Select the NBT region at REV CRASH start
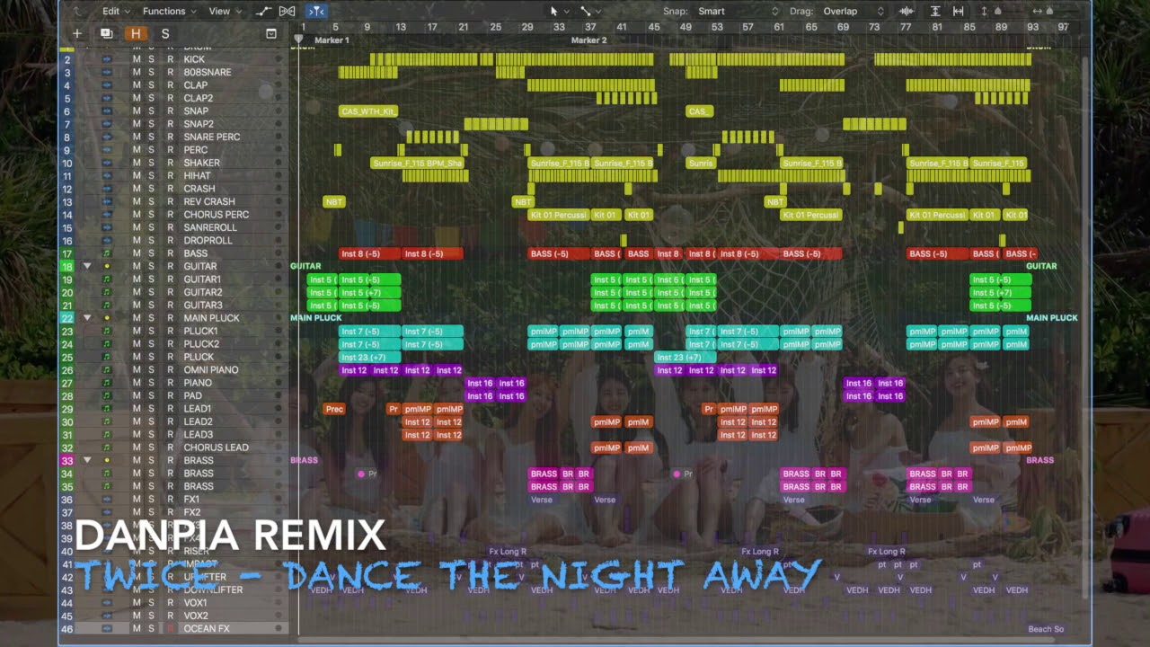 (x=333, y=202)
